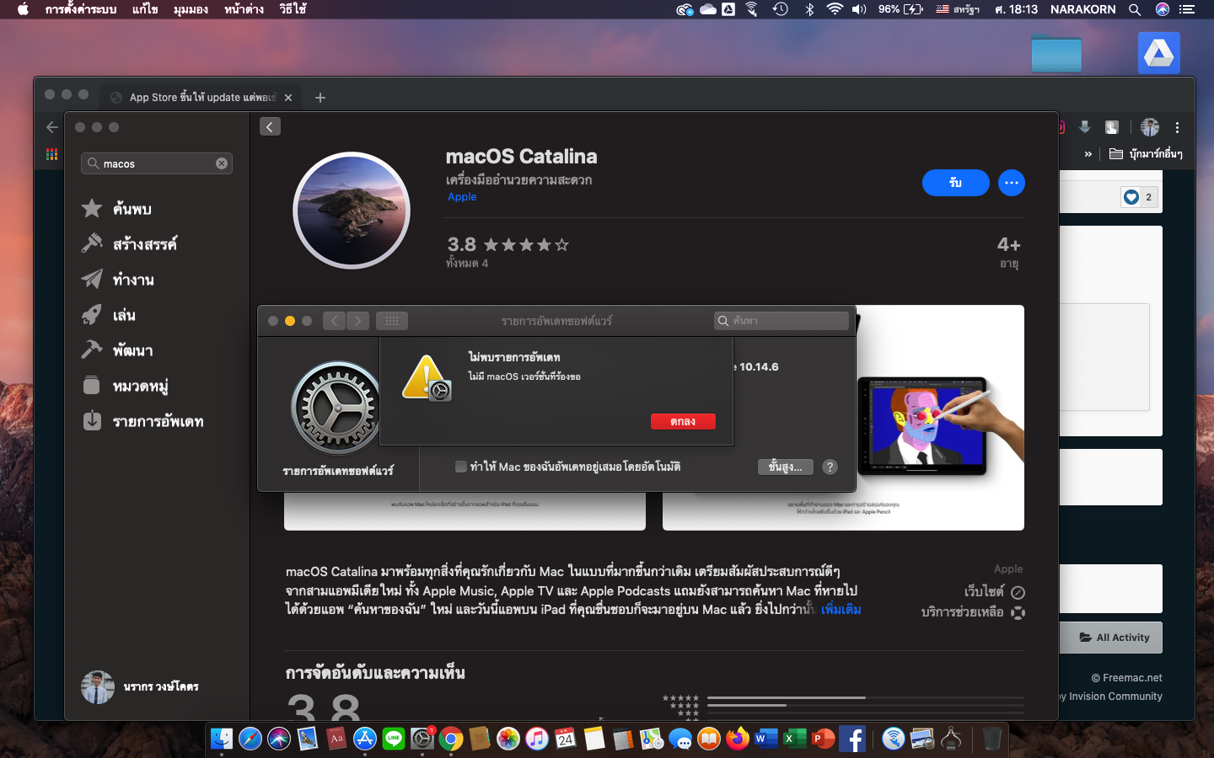This screenshot has width=1214, height=758.
Task: Open the volume control in the menu bar
Action: pyautogui.click(x=859, y=9)
